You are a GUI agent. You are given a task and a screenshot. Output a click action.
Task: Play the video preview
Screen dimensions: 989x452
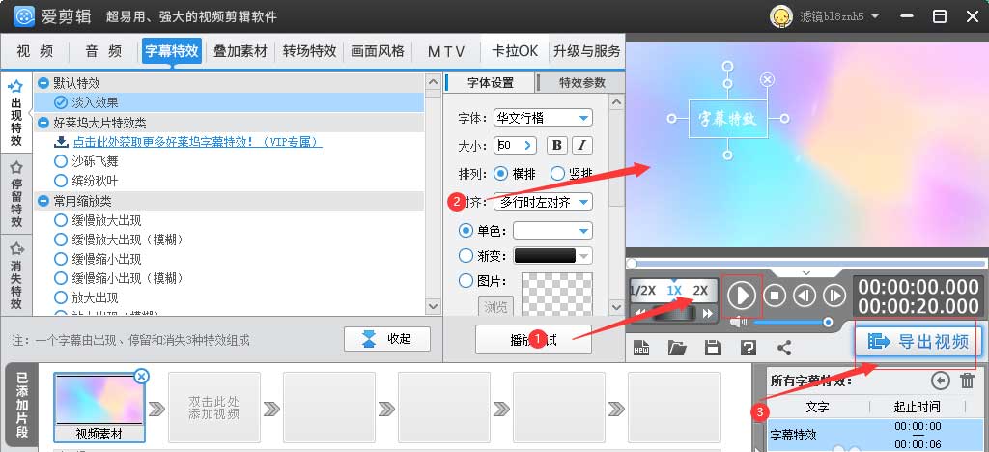[x=742, y=295]
